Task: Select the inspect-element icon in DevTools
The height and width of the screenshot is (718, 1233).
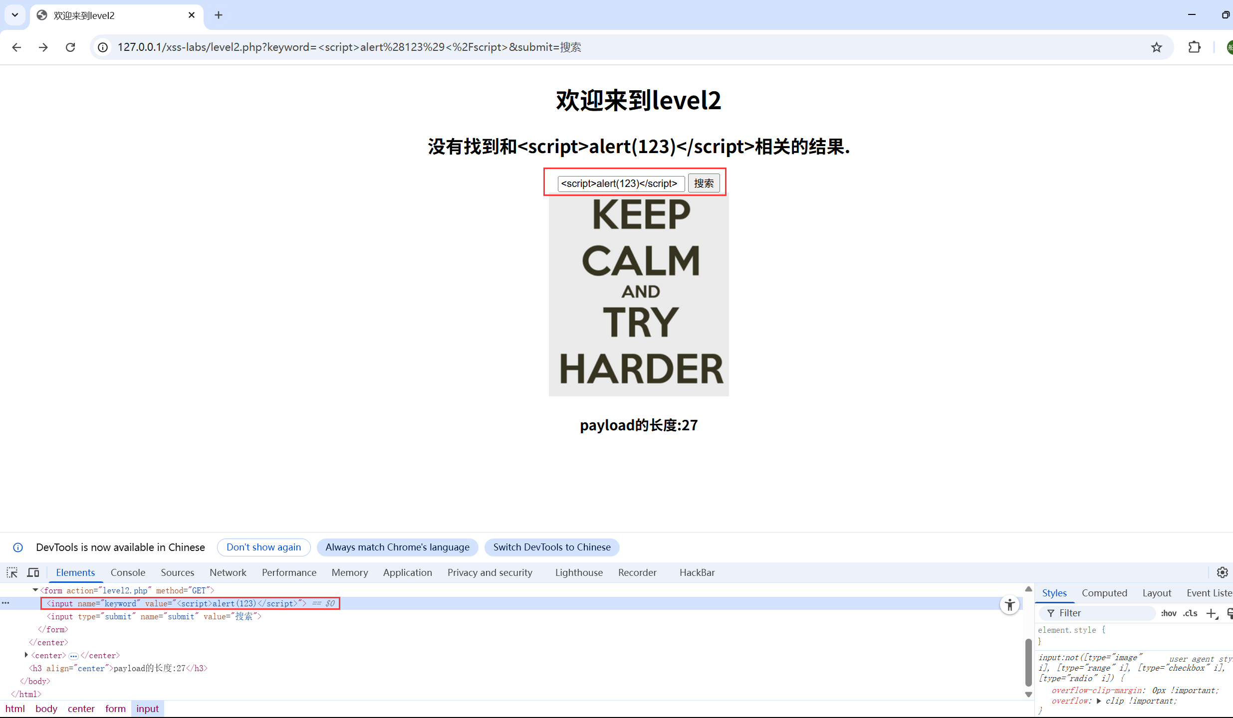Action: pos(11,572)
